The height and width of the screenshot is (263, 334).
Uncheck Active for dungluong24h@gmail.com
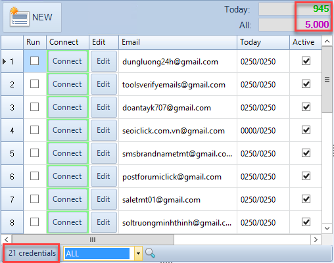[306, 61]
